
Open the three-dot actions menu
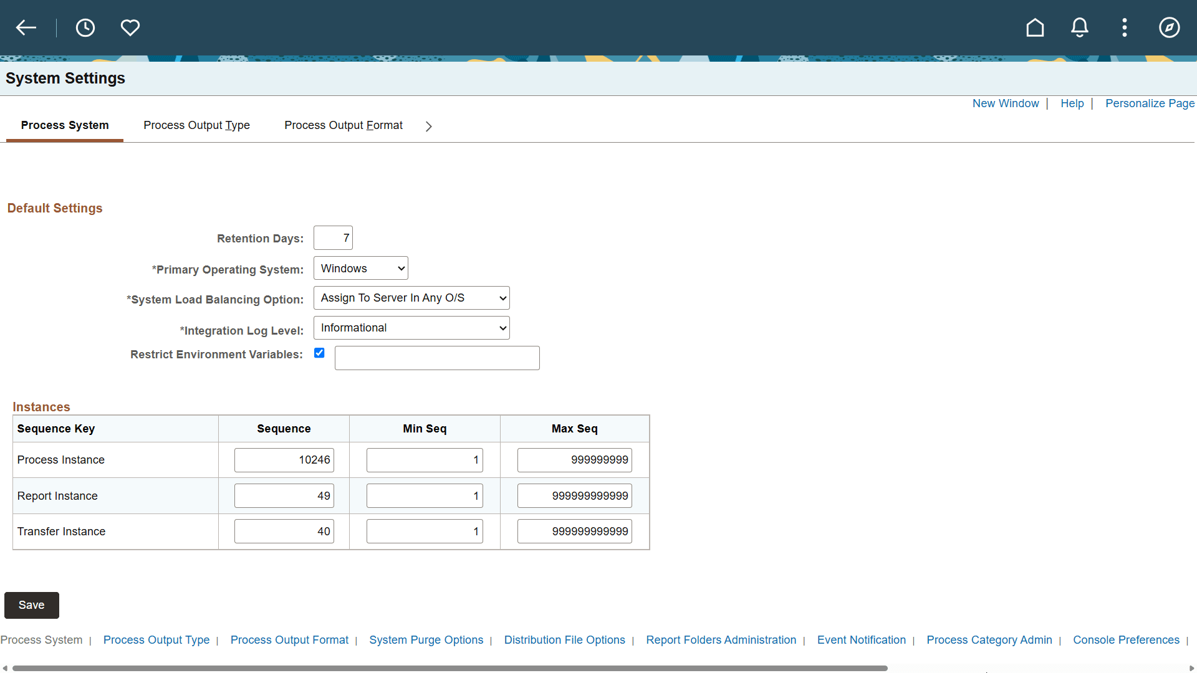click(x=1125, y=27)
